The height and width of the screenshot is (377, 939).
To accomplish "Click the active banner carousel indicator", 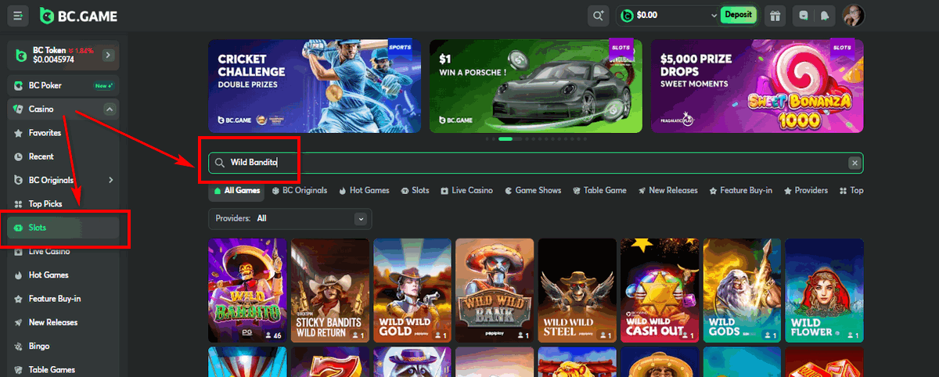I will click(505, 138).
